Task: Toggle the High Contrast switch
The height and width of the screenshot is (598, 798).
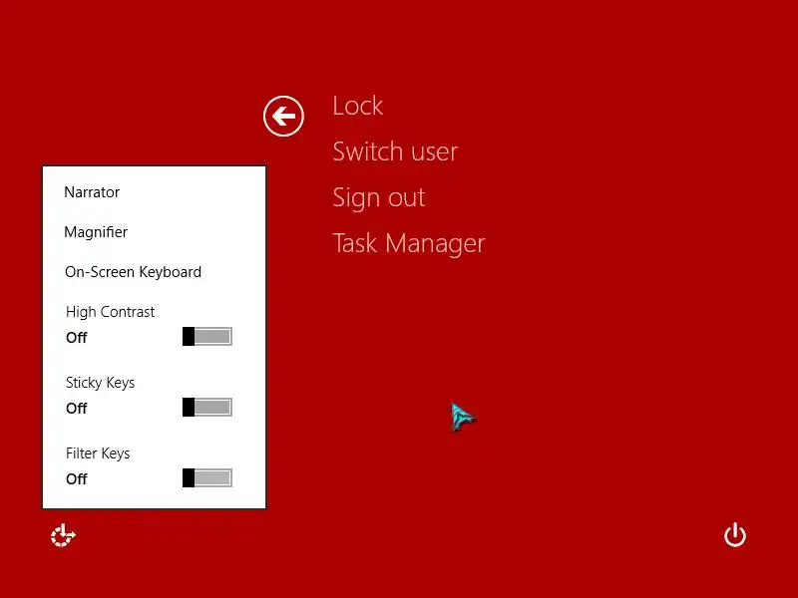Action: [207, 337]
